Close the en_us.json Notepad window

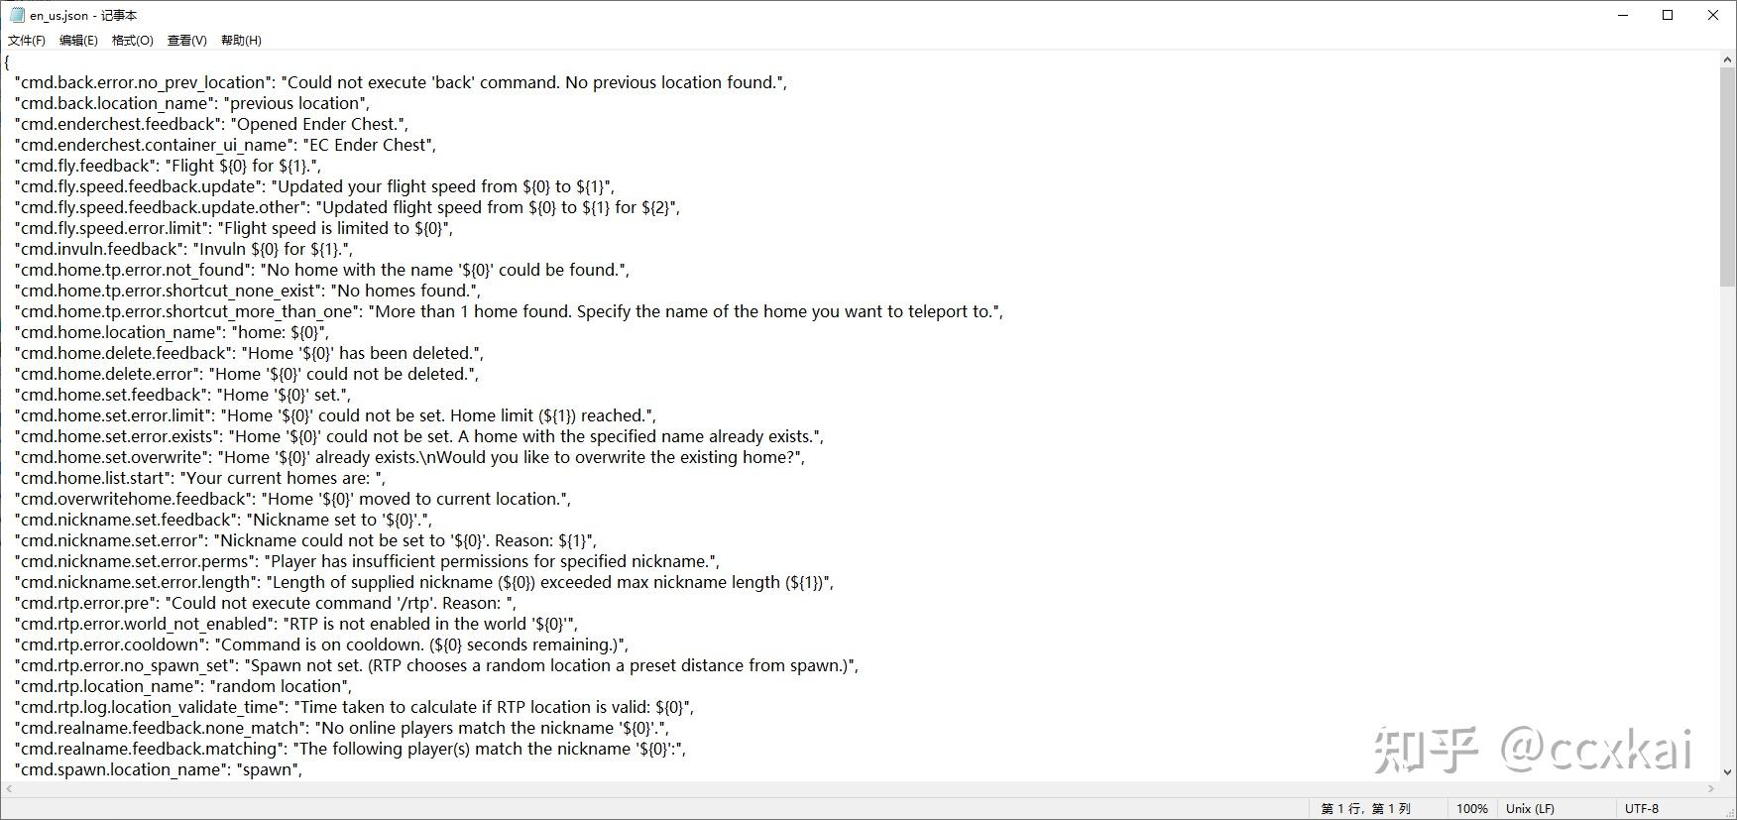tap(1713, 15)
